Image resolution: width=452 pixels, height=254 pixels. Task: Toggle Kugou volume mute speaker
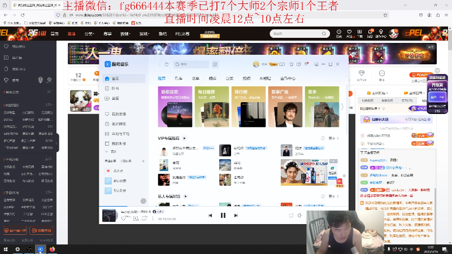click(x=300, y=216)
